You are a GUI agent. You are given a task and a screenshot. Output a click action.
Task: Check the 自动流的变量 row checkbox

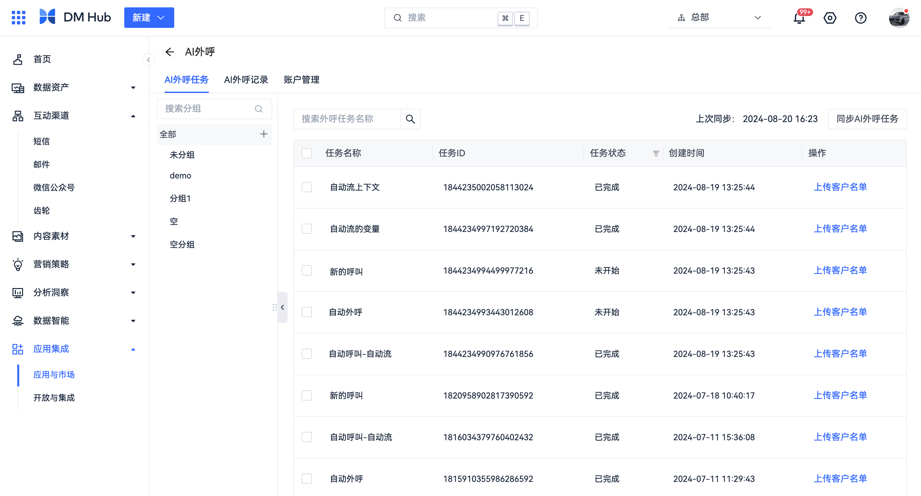[x=307, y=229]
